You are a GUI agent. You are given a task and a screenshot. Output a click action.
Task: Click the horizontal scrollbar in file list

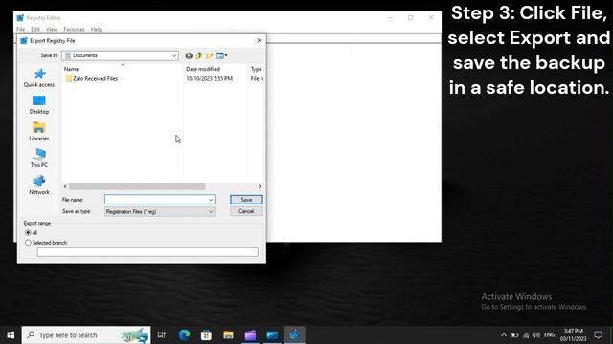137,186
